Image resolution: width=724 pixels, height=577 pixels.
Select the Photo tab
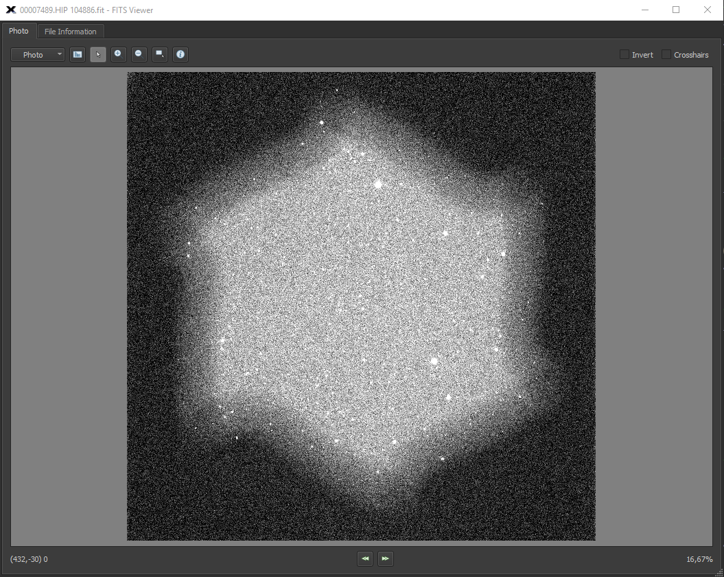coord(19,31)
